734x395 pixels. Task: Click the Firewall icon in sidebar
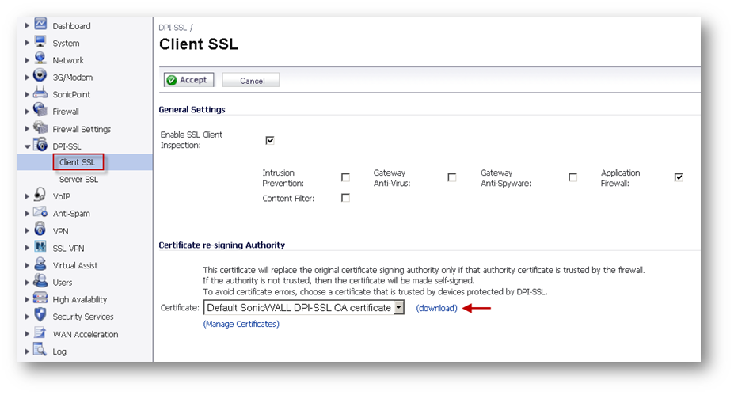[40, 111]
